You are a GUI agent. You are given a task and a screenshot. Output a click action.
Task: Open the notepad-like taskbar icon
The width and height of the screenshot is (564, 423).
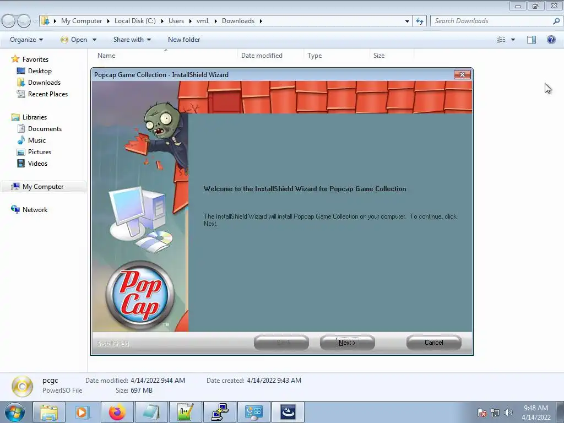[x=151, y=412]
